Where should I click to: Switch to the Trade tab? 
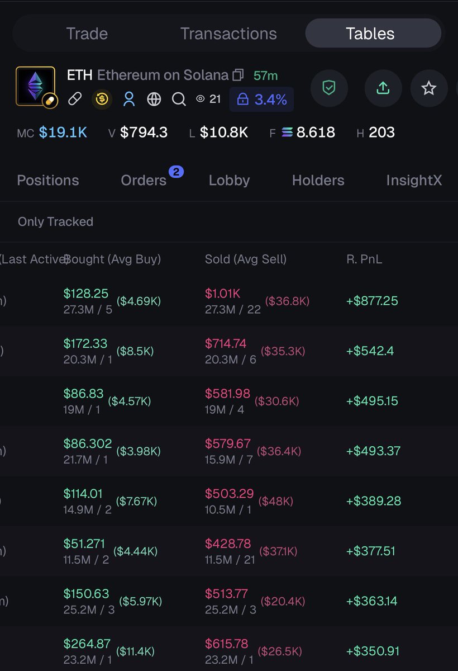point(87,34)
